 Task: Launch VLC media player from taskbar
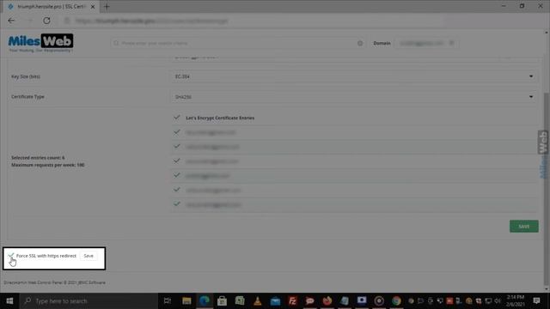pyautogui.click(x=257, y=300)
